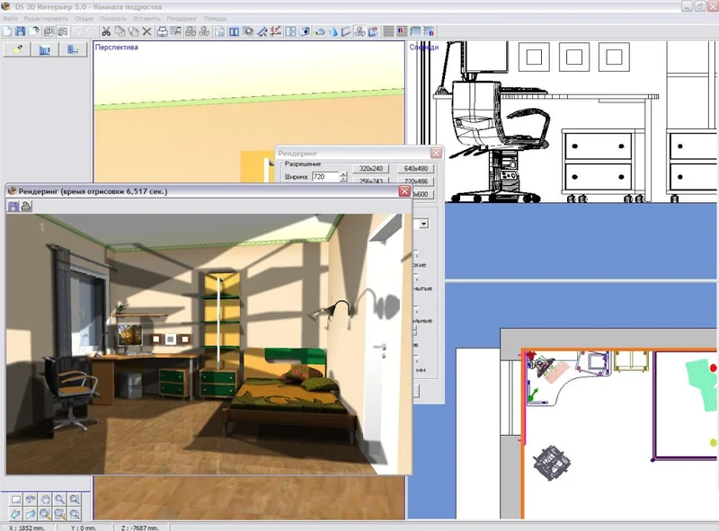The height and width of the screenshot is (531, 719).
Task: Open the Опции menu
Action: 84,19
